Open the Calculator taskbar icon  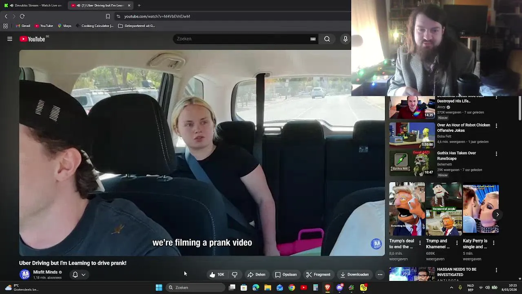click(315, 287)
